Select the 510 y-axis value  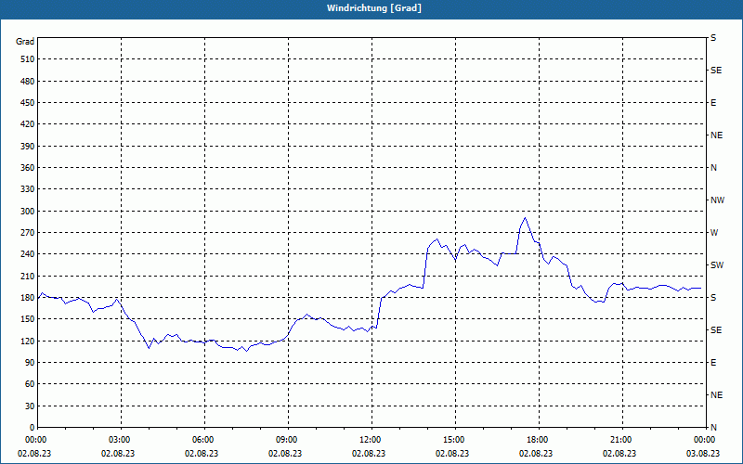point(28,59)
